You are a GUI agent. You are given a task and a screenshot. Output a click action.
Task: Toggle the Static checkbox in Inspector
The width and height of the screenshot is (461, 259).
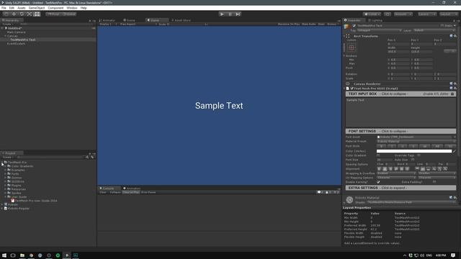click(x=442, y=26)
